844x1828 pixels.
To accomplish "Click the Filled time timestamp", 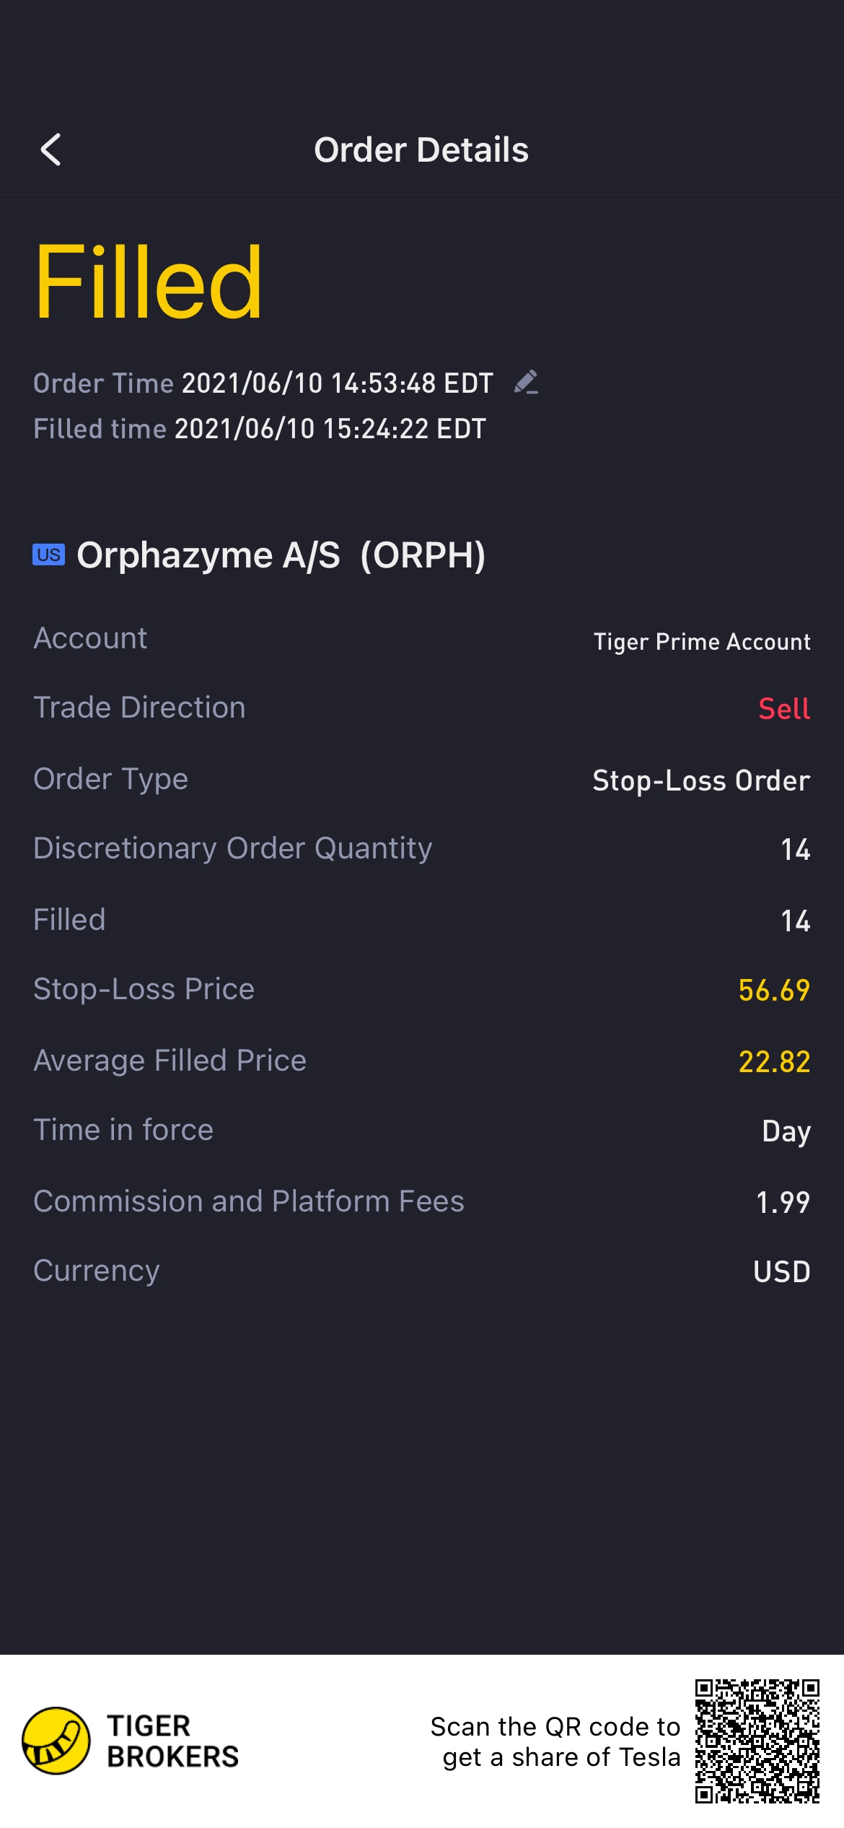I will pos(330,429).
